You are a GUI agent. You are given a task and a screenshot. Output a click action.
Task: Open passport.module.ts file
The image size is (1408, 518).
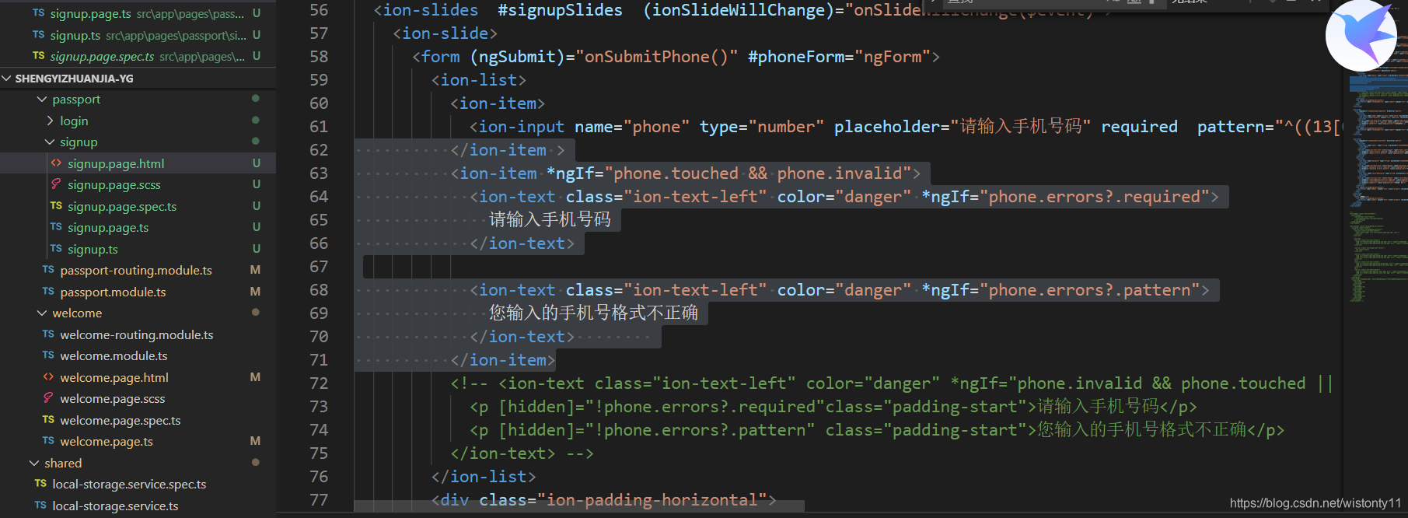[138, 292]
